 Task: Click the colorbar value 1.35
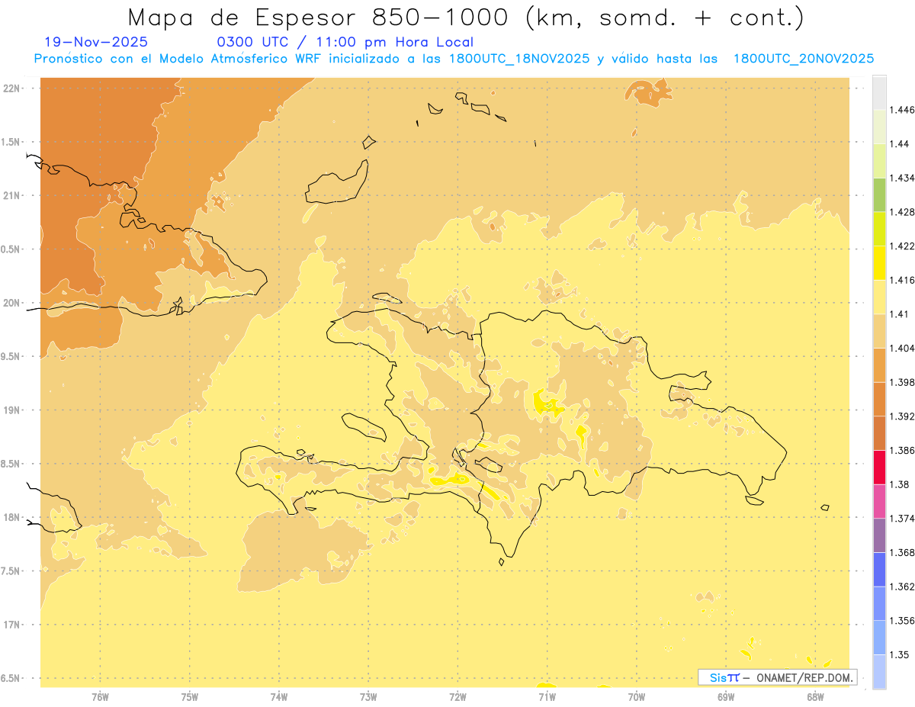click(x=901, y=655)
